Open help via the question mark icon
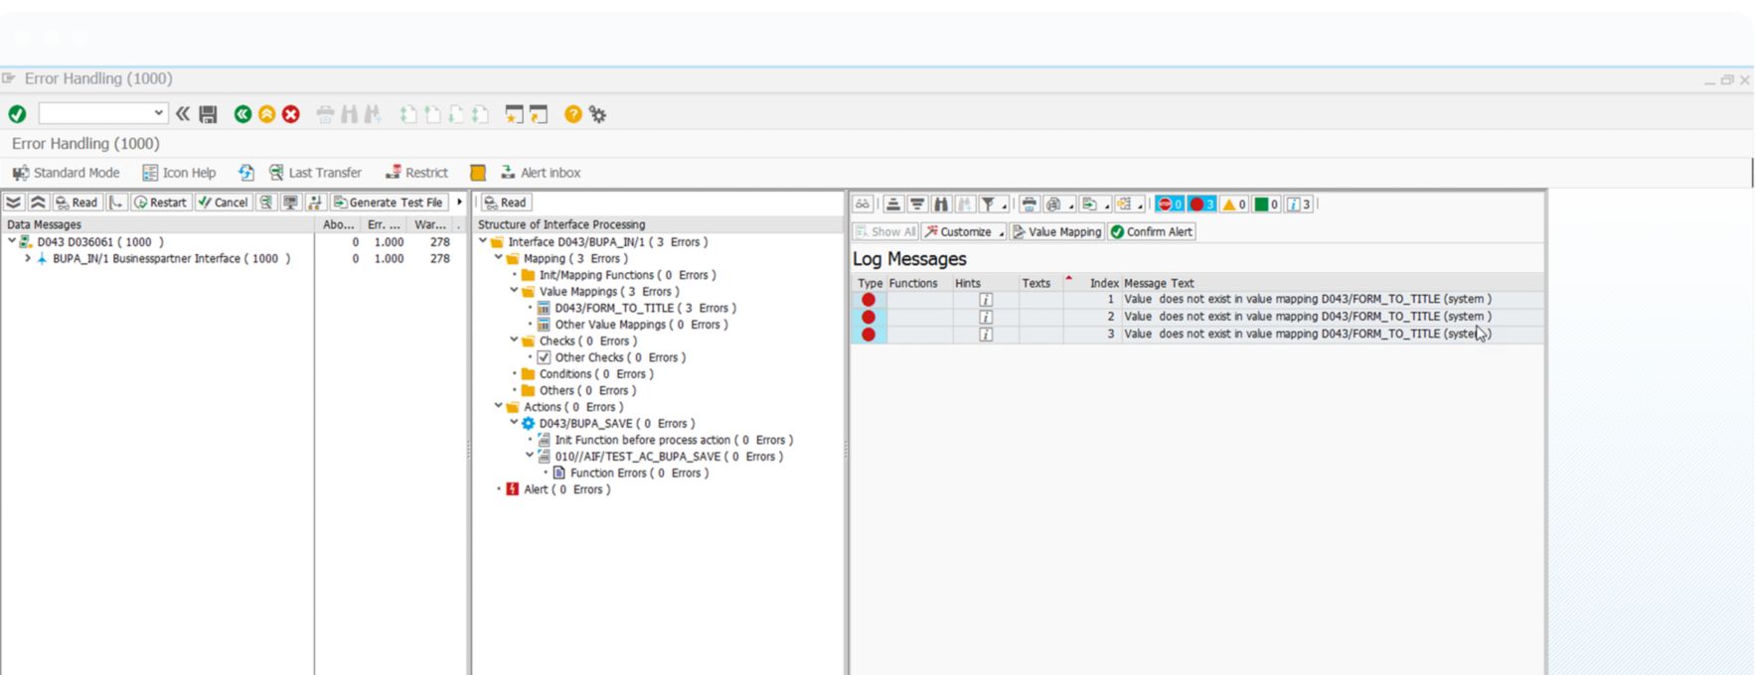Screen dimensions: 1755x675 pos(572,114)
